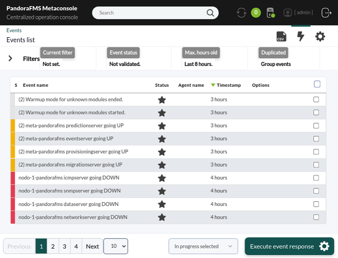Click status star of icmpserver going DOWN event
Image resolution: width=338 pixels, height=258 pixels.
[x=162, y=178]
